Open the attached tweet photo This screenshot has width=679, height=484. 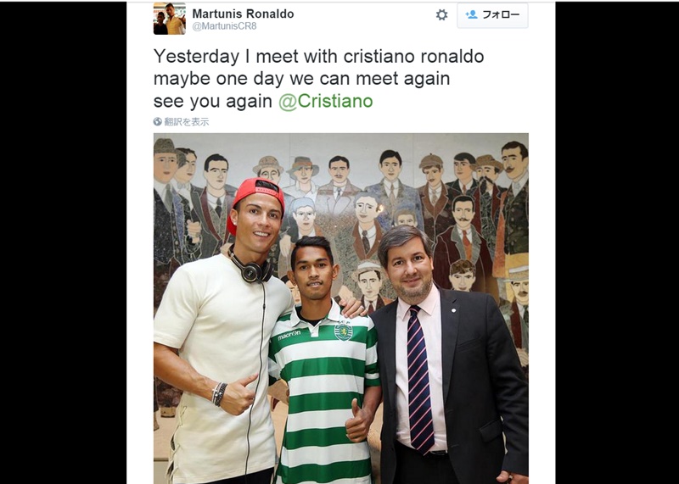(x=341, y=309)
